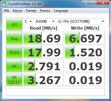Start the 4K QD32 test
This screenshot has height=101, width=111.
tap(14, 80)
